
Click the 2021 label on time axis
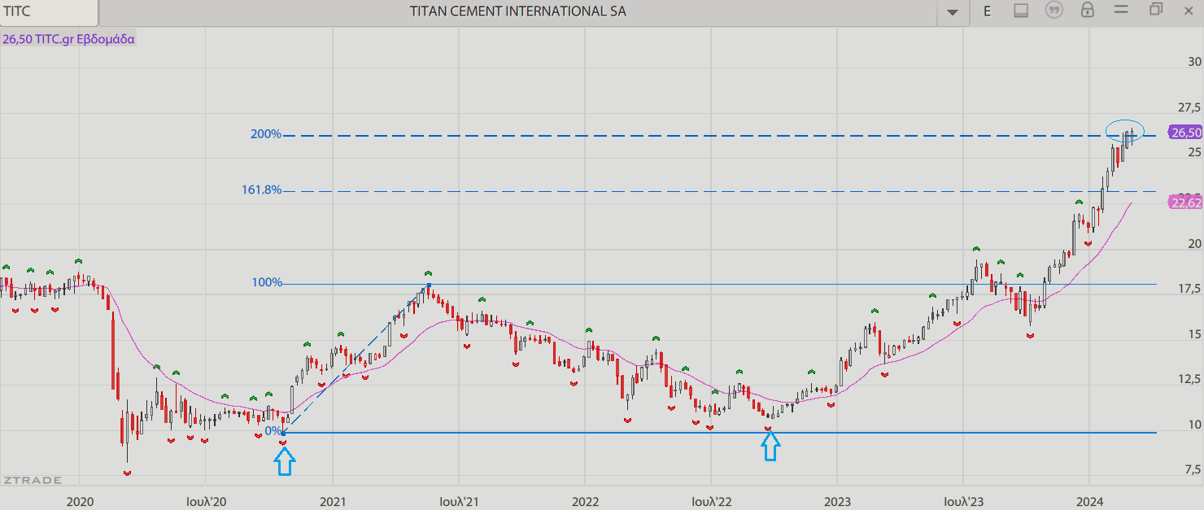point(334,503)
